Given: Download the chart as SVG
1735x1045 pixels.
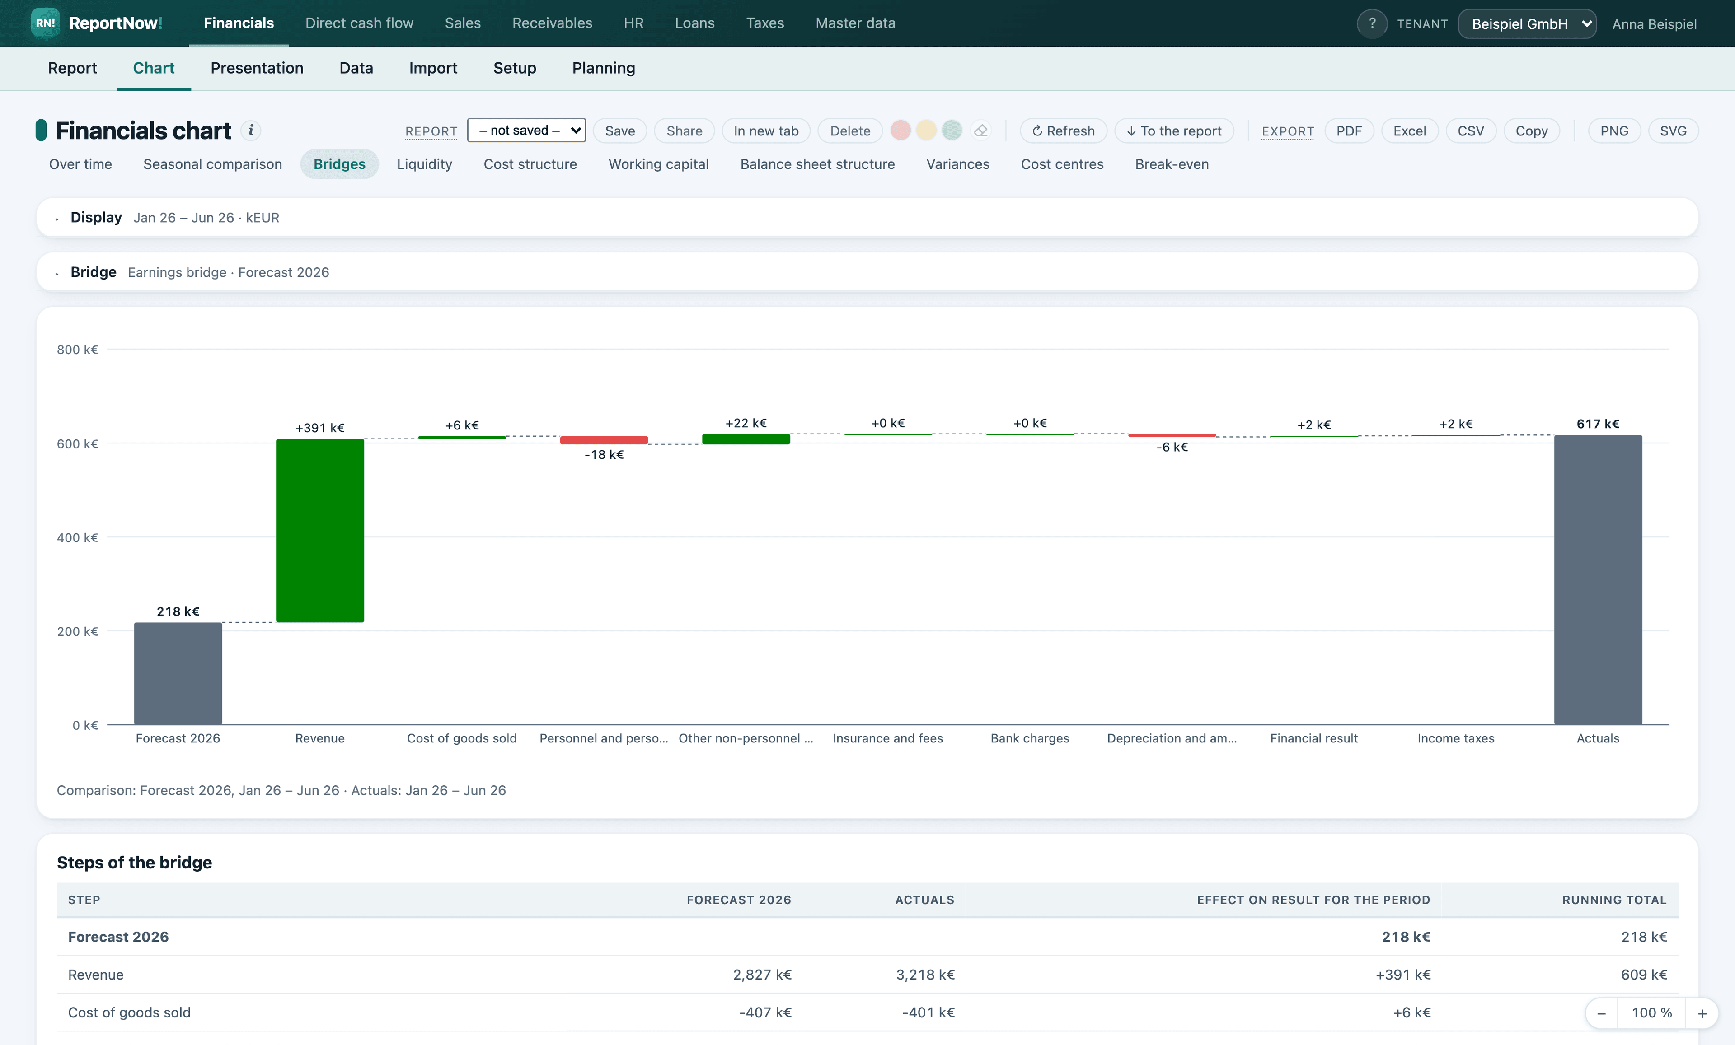Looking at the screenshot, I should [x=1673, y=131].
